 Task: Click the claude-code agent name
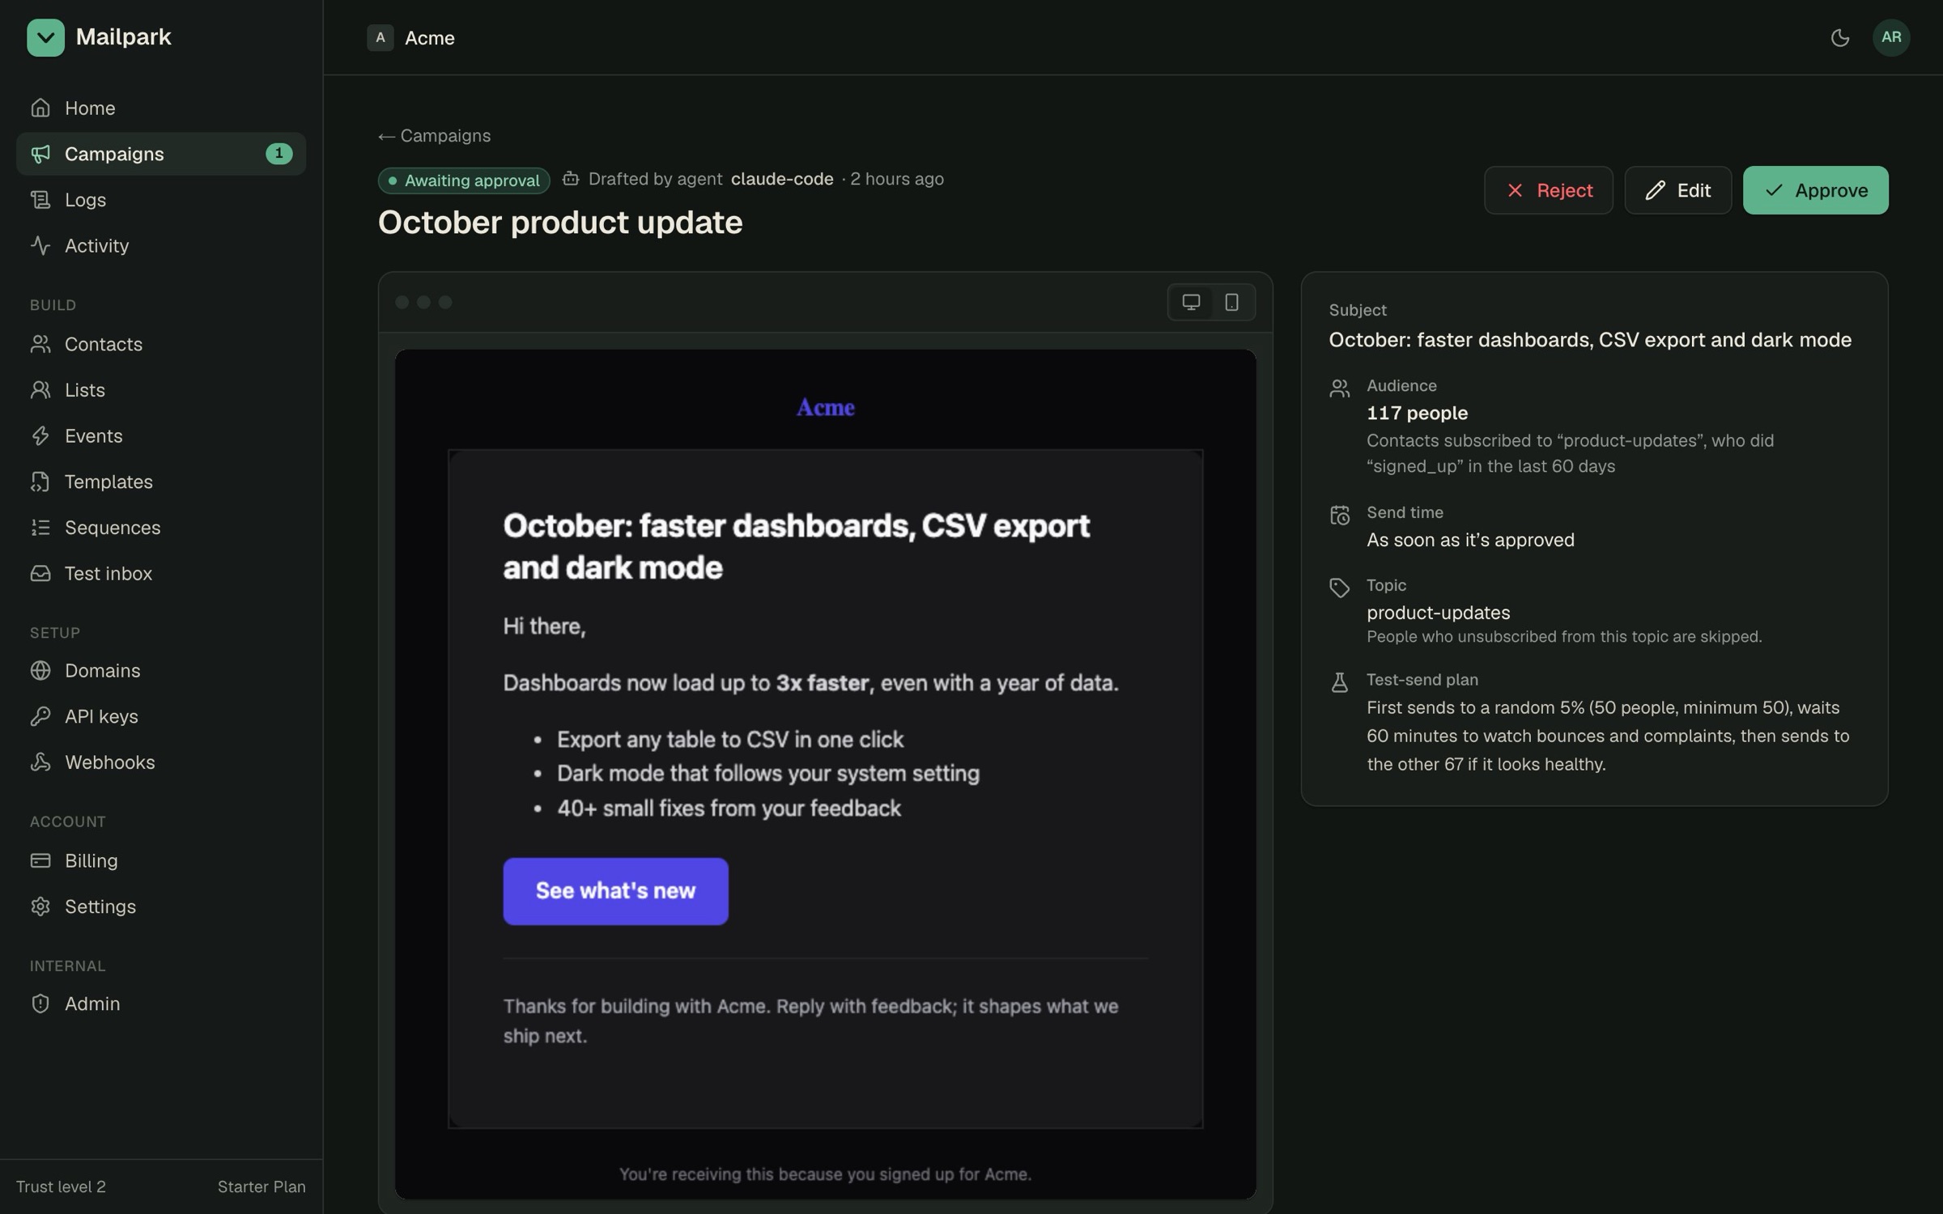coord(782,179)
